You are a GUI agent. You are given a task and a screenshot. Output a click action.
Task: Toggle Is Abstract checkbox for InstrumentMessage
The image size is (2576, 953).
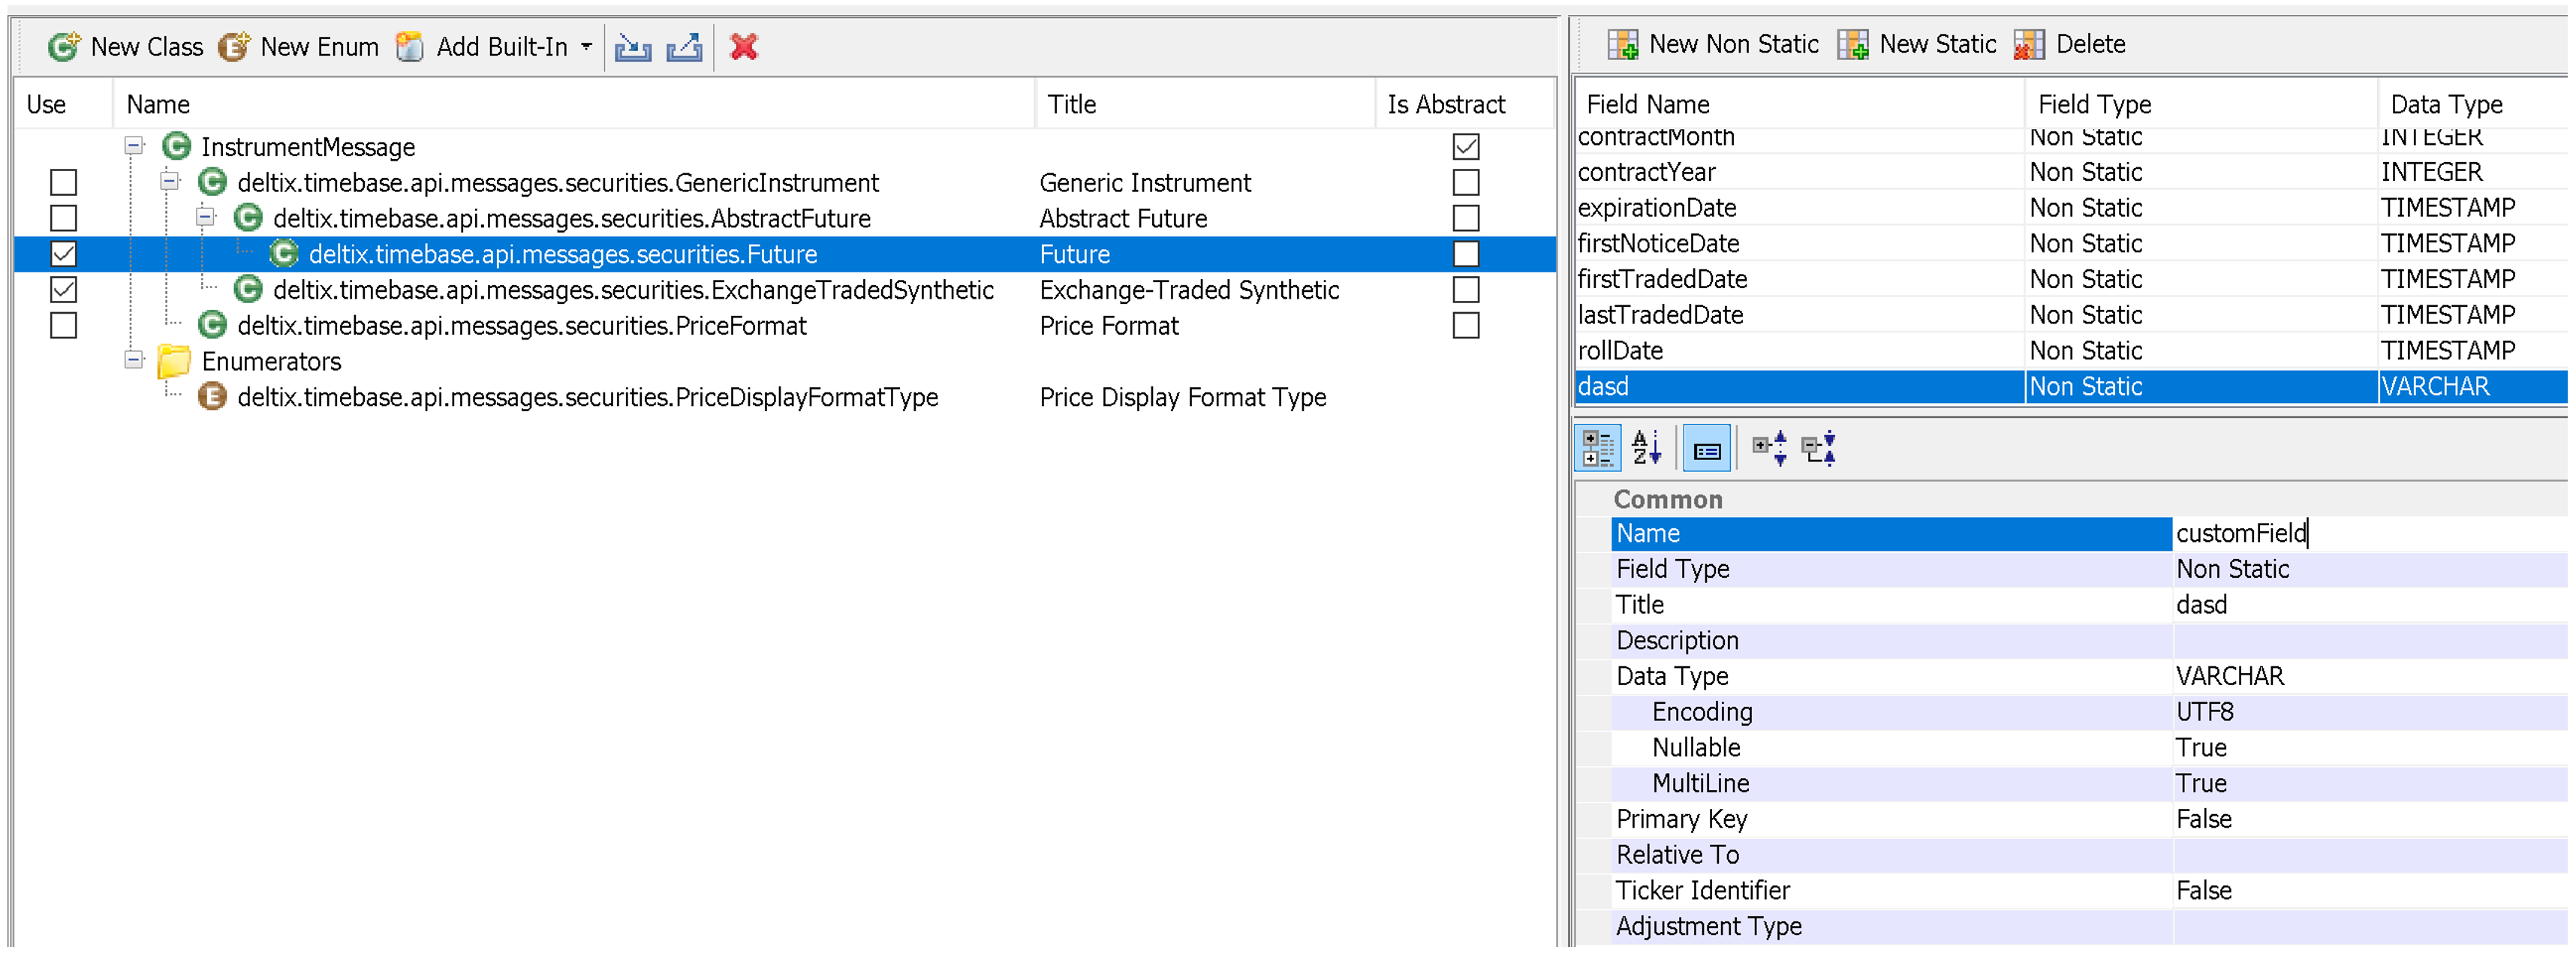1466,147
